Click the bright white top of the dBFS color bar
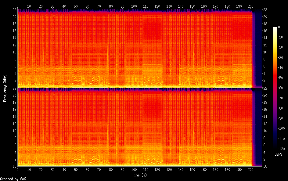 (275, 28)
